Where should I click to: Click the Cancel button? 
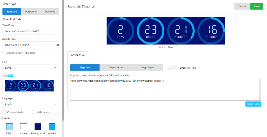tap(242, 6)
